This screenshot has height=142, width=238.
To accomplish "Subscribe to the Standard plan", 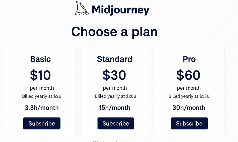I will click(x=116, y=123).
